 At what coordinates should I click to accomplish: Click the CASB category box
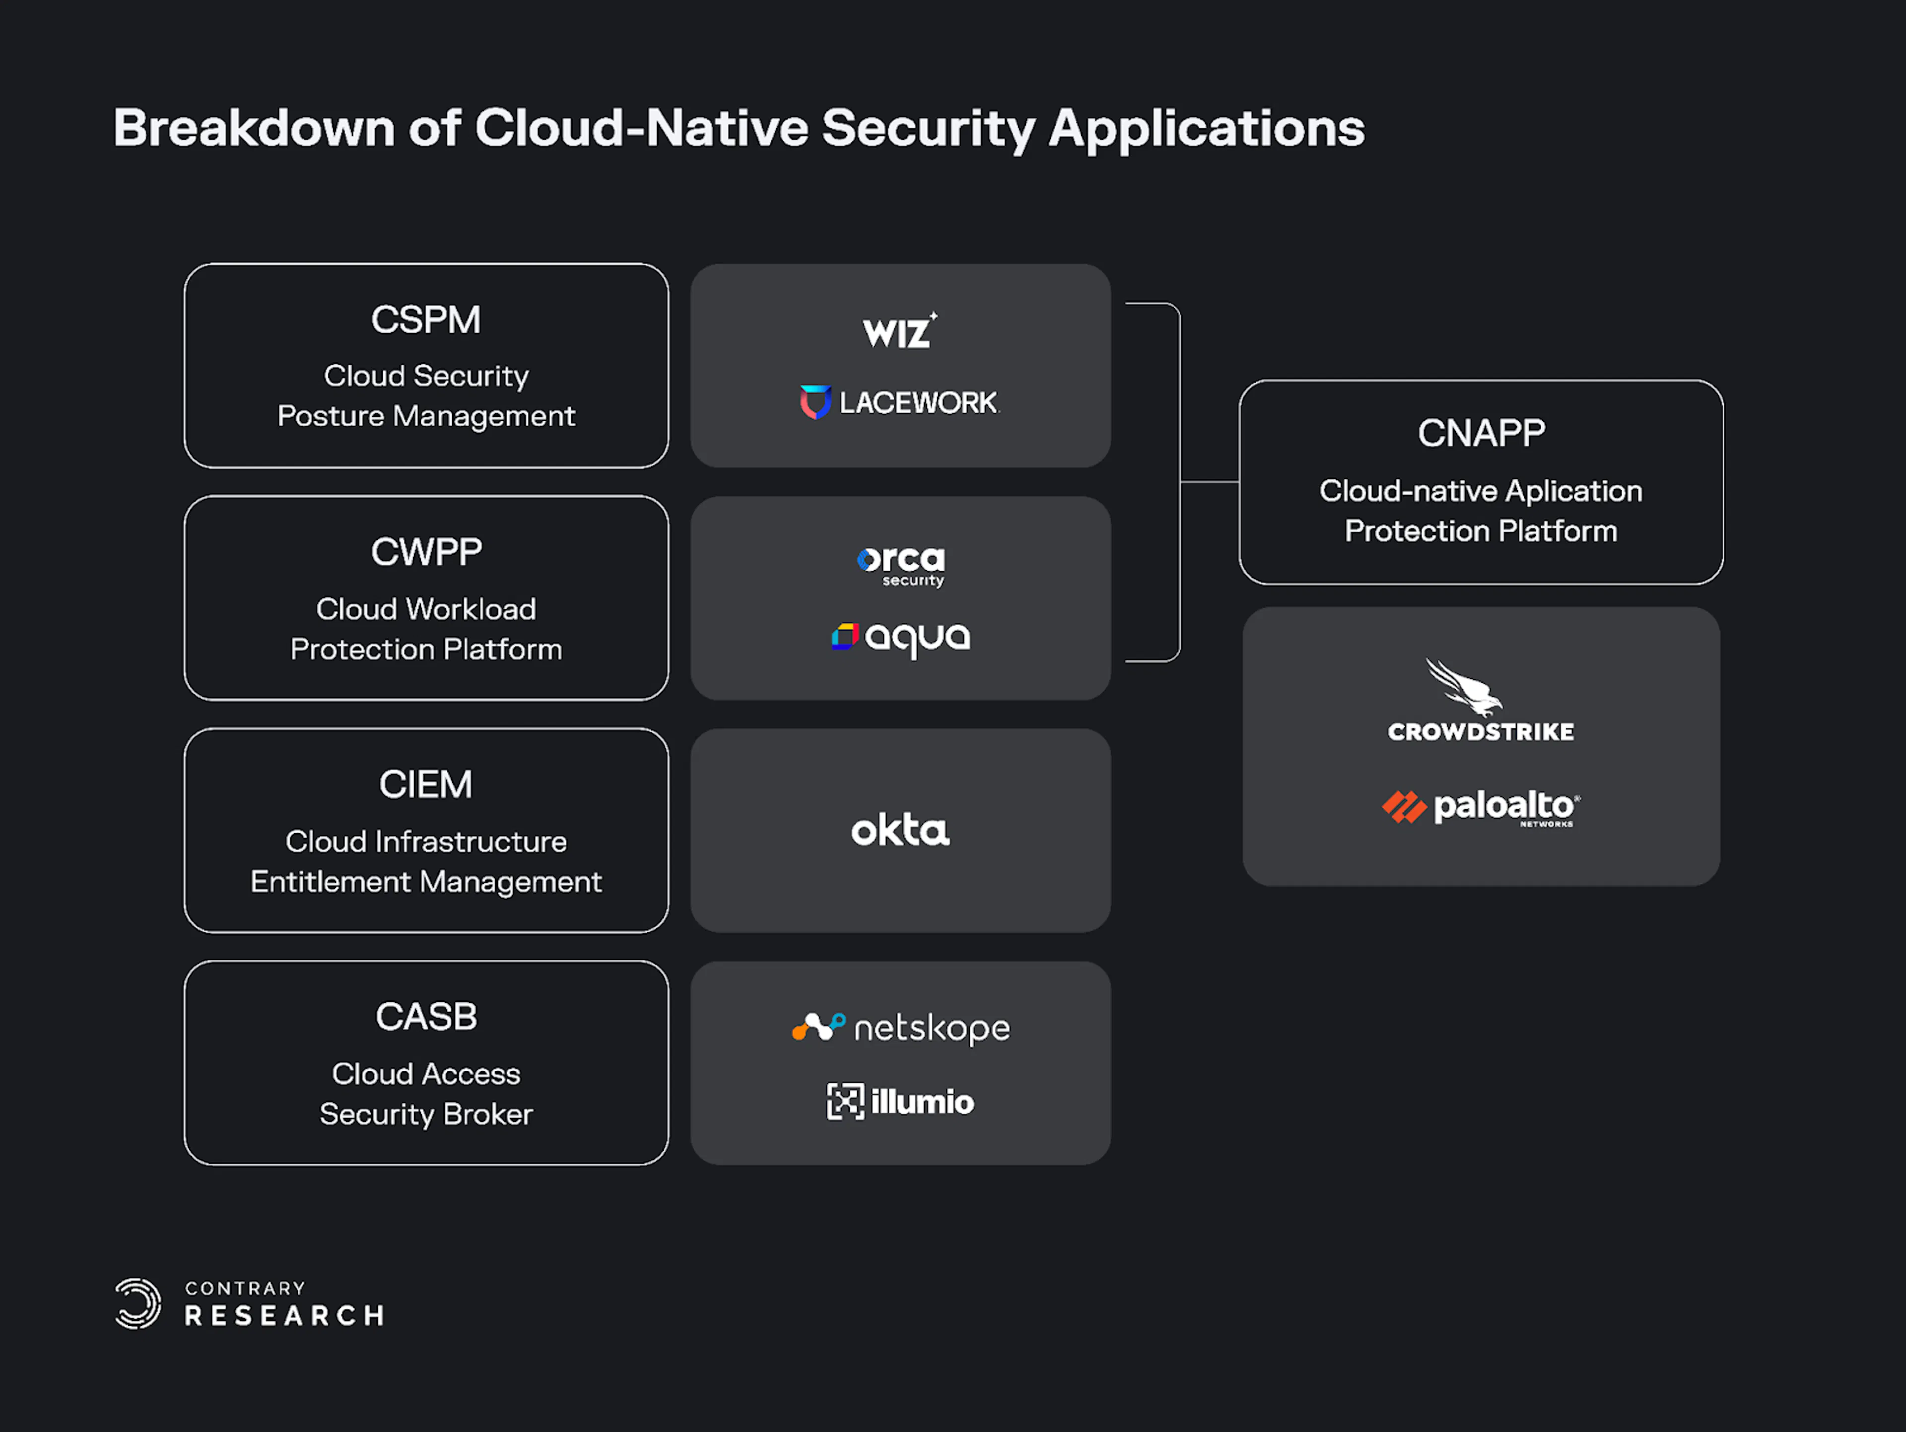(426, 1063)
